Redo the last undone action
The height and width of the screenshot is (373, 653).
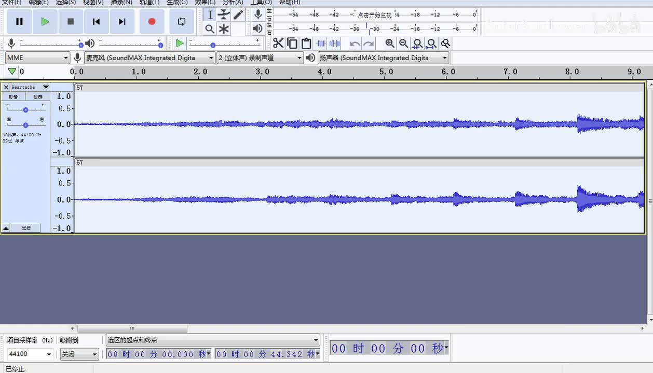point(369,44)
